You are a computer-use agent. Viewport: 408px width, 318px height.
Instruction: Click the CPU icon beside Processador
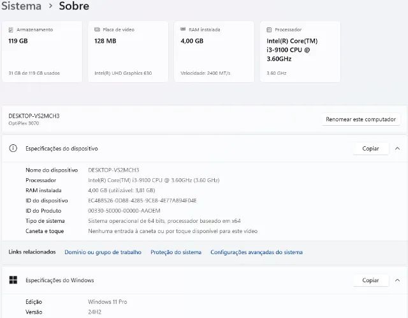[x=270, y=29]
